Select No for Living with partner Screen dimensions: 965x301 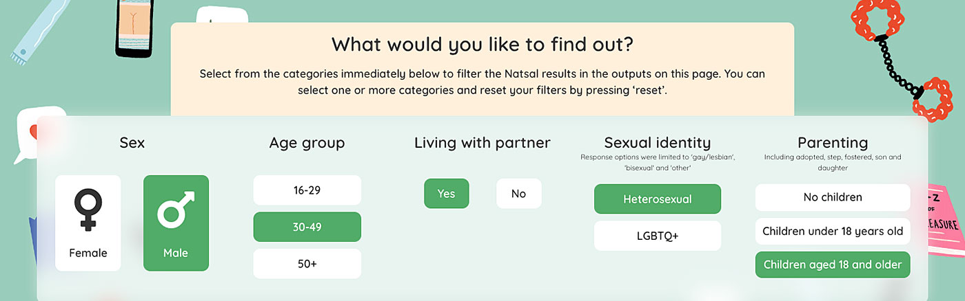[x=518, y=194]
